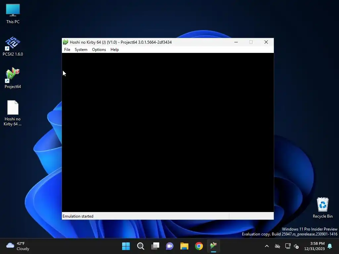339x254 pixels.
Task: Click the network display tray icon
Action: click(288, 246)
